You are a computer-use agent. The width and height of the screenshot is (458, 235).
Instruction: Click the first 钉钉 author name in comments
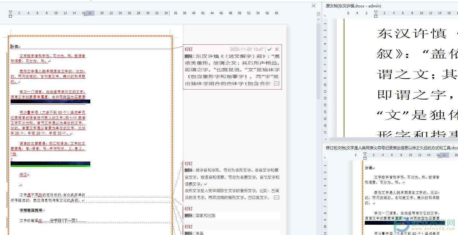click(x=189, y=49)
